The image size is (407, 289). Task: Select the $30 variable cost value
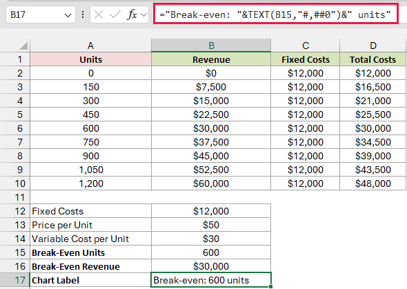click(x=211, y=239)
